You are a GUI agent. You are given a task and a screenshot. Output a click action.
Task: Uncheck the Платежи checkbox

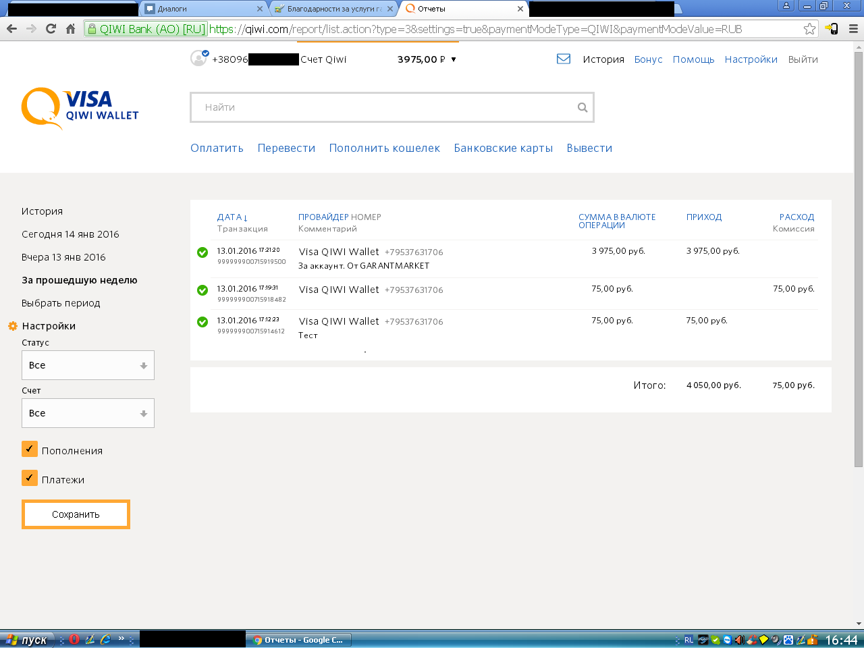click(30, 478)
